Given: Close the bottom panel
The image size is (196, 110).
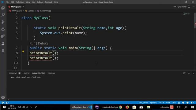Looking at the screenshot, I should [x=193, y=73].
